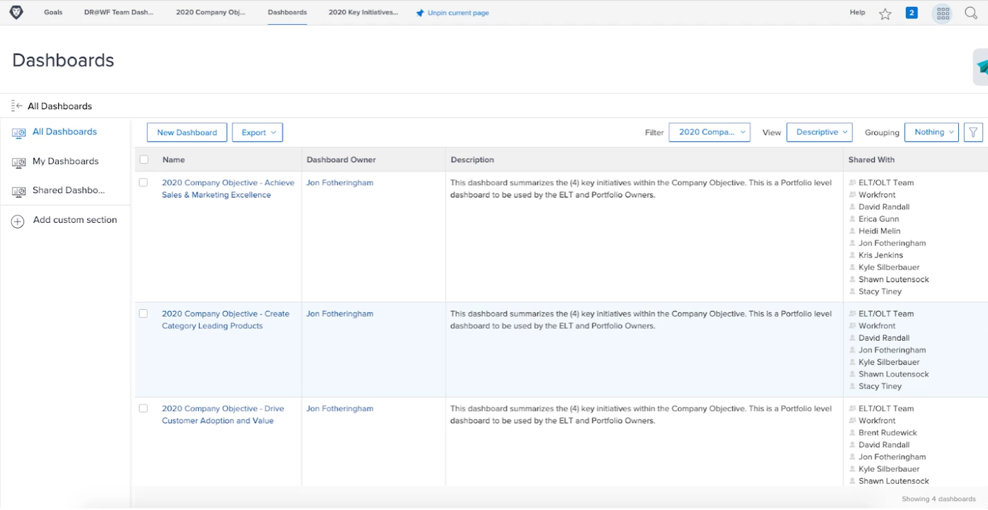Sort by the Dashboard Owner column header

341,159
